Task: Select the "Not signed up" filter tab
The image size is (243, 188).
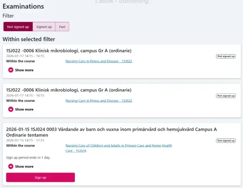Action: click(18, 27)
